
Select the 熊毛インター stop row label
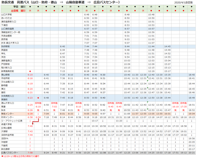click(7, 114)
